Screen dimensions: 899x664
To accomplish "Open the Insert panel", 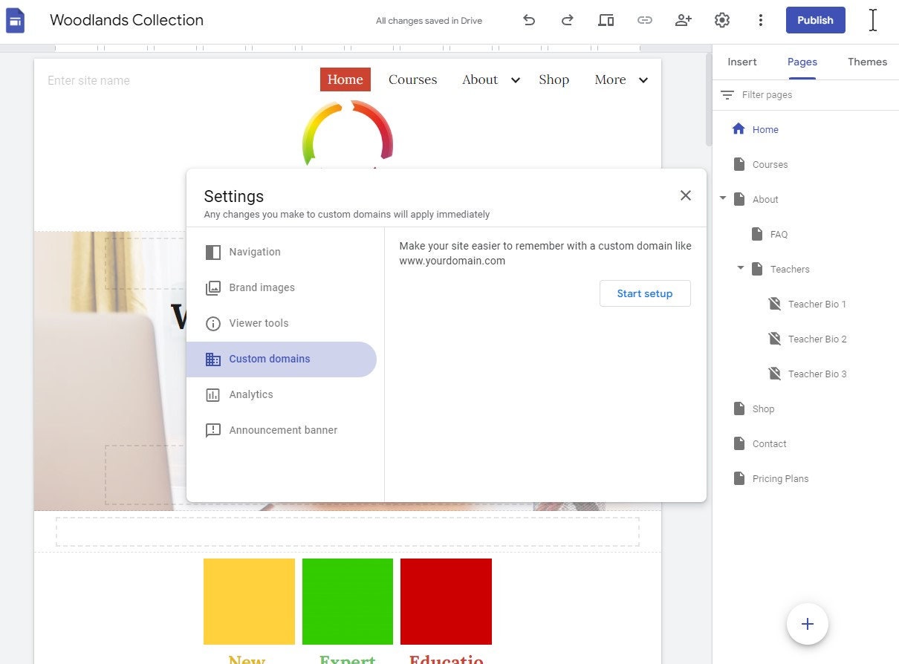I will [741, 62].
